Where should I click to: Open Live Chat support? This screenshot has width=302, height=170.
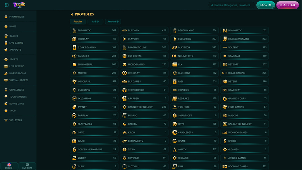(27, 166)
